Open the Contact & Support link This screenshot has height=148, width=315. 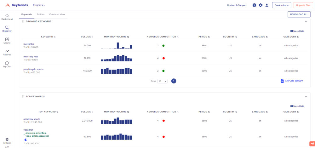tap(237, 5)
